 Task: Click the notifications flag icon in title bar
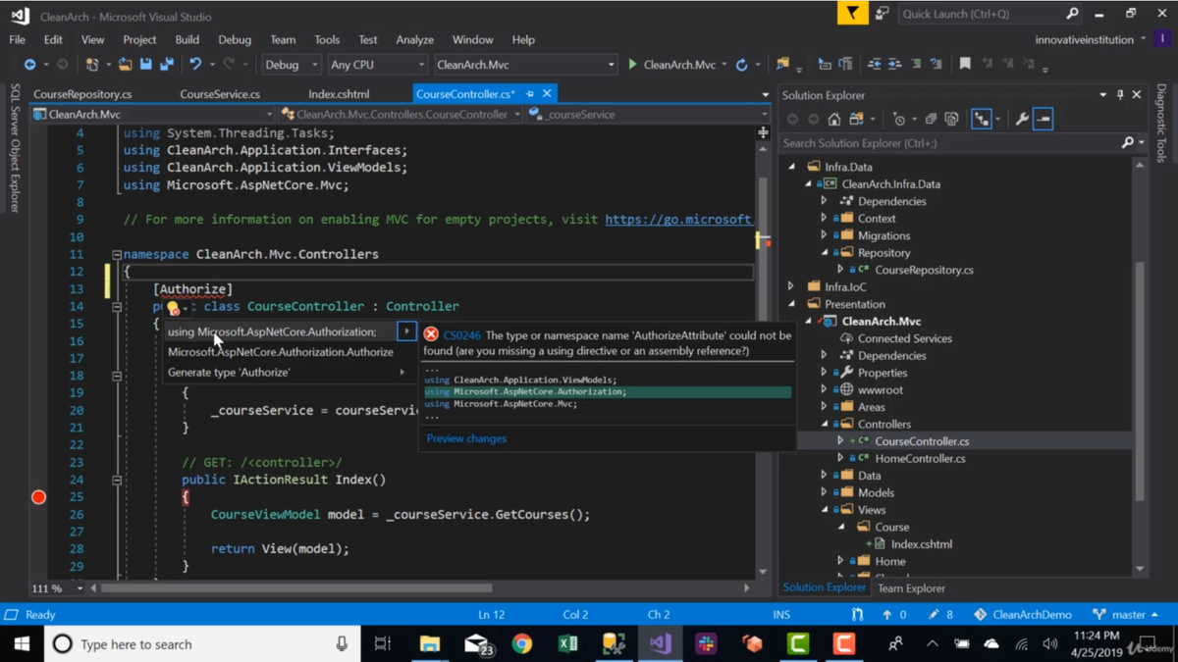852,14
